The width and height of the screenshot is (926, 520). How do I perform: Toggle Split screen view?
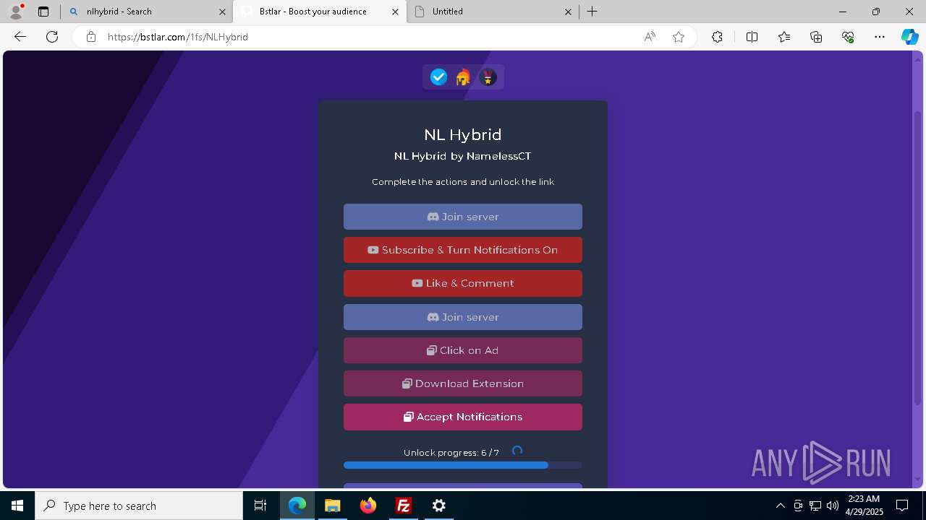[752, 37]
